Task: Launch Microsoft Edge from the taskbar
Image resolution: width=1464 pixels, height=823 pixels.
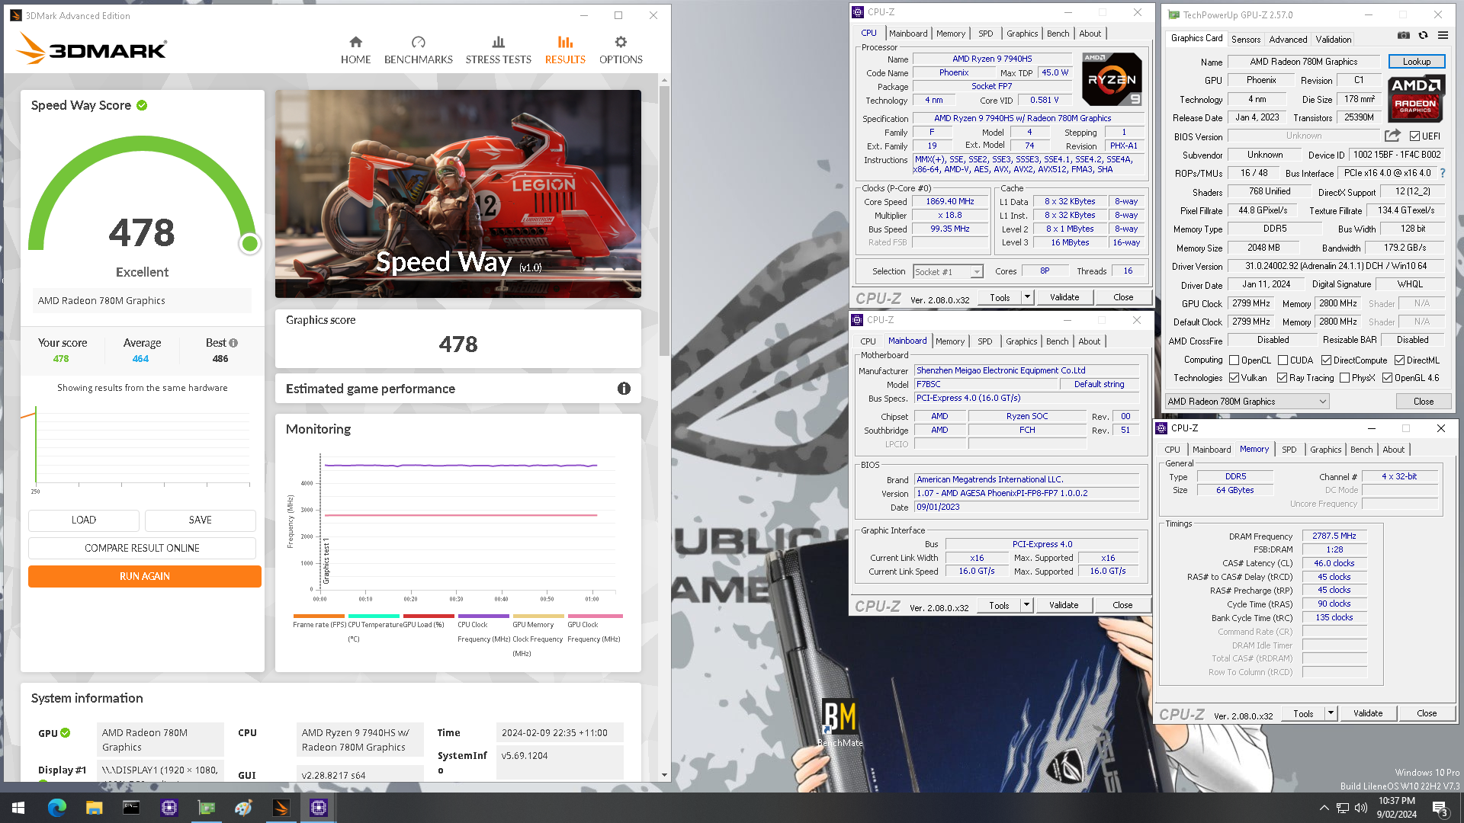Action: point(56,808)
